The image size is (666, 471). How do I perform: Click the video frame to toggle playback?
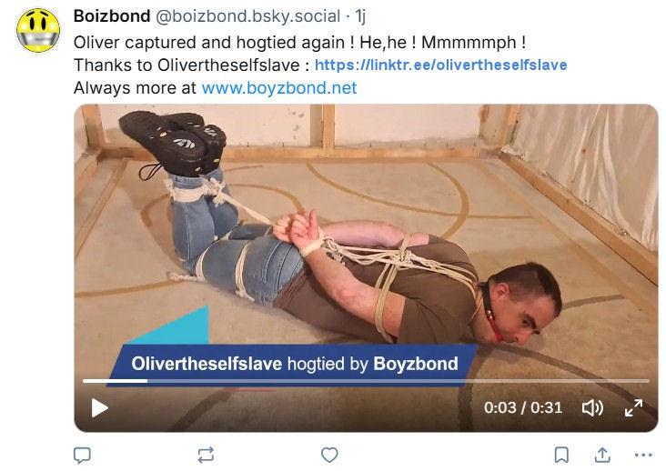pyautogui.click(x=366, y=237)
